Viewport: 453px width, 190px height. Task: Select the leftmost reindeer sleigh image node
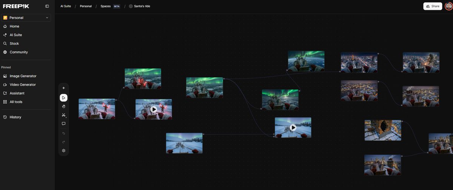(x=97, y=109)
